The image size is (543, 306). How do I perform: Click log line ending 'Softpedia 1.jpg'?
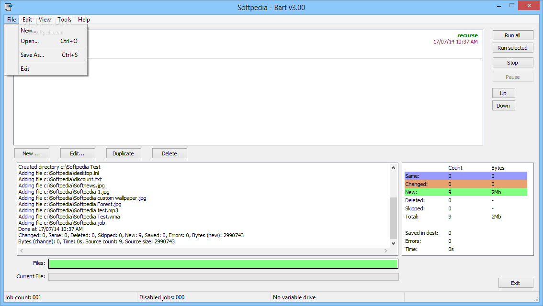click(x=64, y=192)
